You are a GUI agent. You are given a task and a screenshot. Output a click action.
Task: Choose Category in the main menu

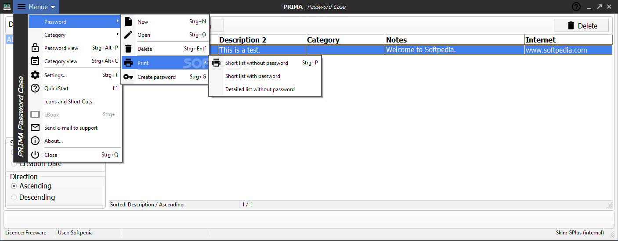pyautogui.click(x=75, y=35)
